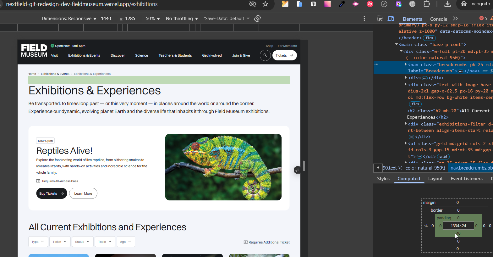Activate the inspect element picker in DevTools
The width and height of the screenshot is (493, 257).
pyautogui.click(x=380, y=19)
